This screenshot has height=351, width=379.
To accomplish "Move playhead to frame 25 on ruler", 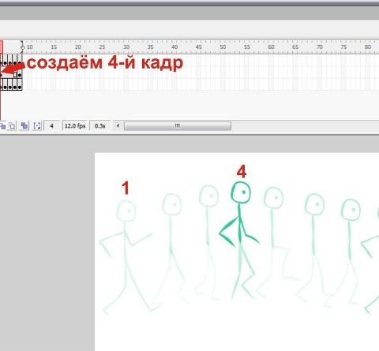I will (102, 47).
